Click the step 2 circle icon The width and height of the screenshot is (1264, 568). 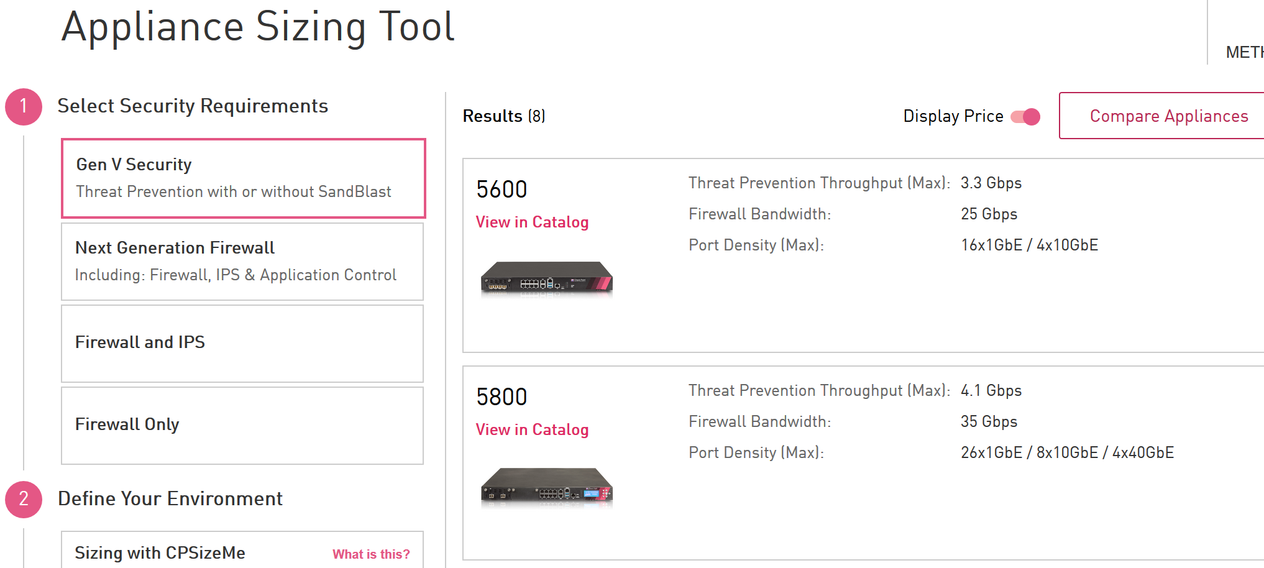pyautogui.click(x=24, y=499)
